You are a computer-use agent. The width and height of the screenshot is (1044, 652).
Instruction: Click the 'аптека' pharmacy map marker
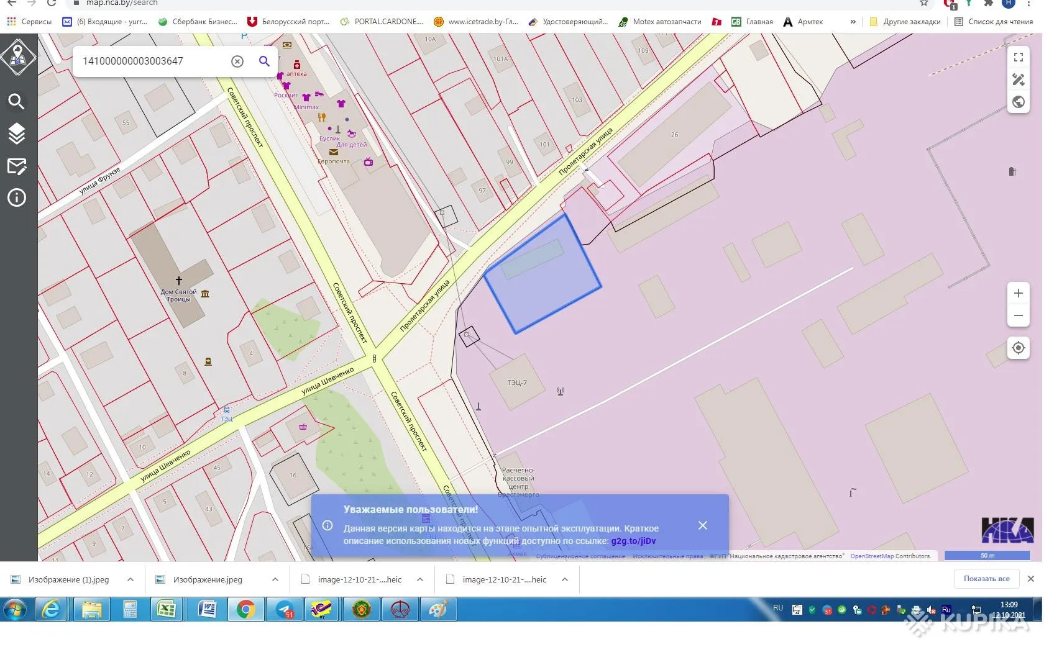pyautogui.click(x=297, y=65)
